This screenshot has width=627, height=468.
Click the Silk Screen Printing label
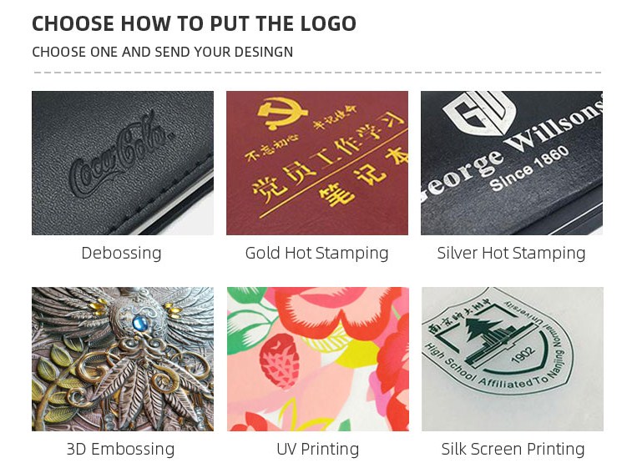pos(513,449)
